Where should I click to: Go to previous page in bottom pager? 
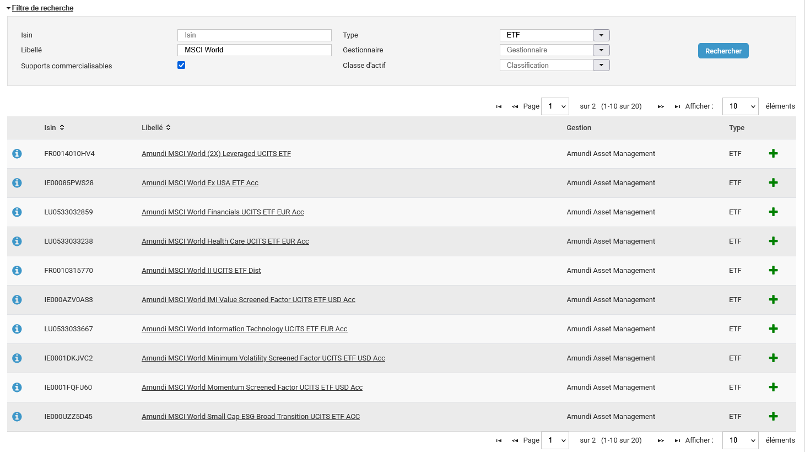(x=515, y=440)
